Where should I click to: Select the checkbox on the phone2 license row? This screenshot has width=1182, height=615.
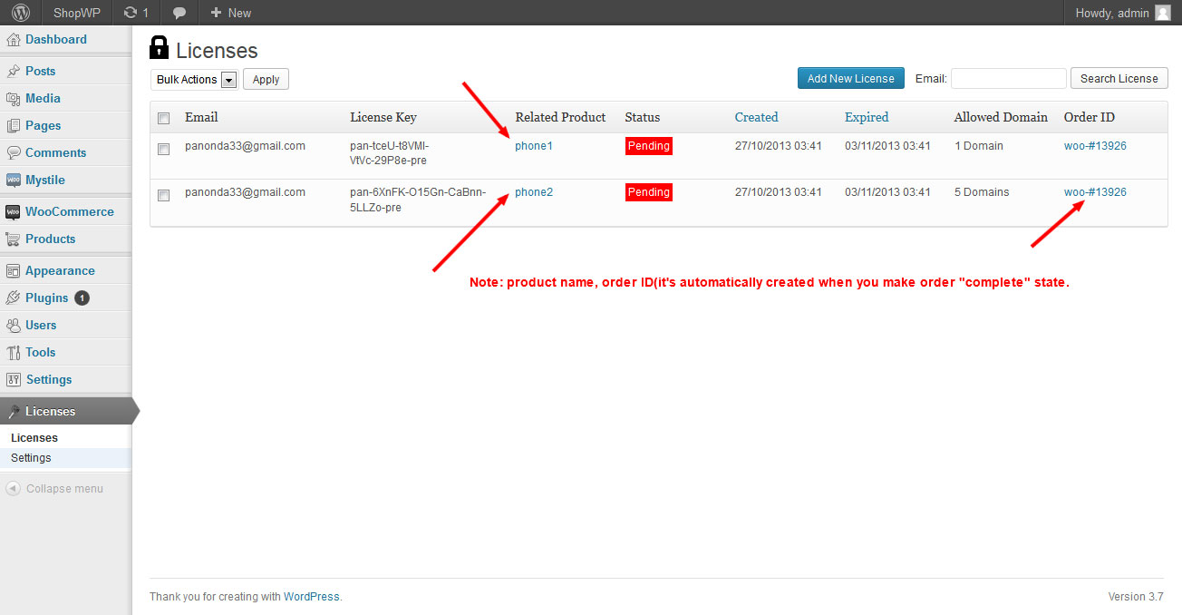coord(164,195)
